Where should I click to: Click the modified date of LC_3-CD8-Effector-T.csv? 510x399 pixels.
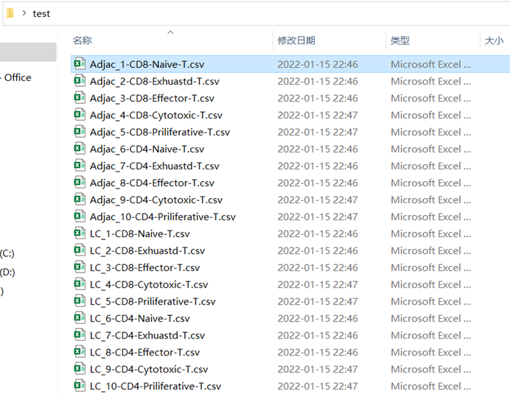318,267
